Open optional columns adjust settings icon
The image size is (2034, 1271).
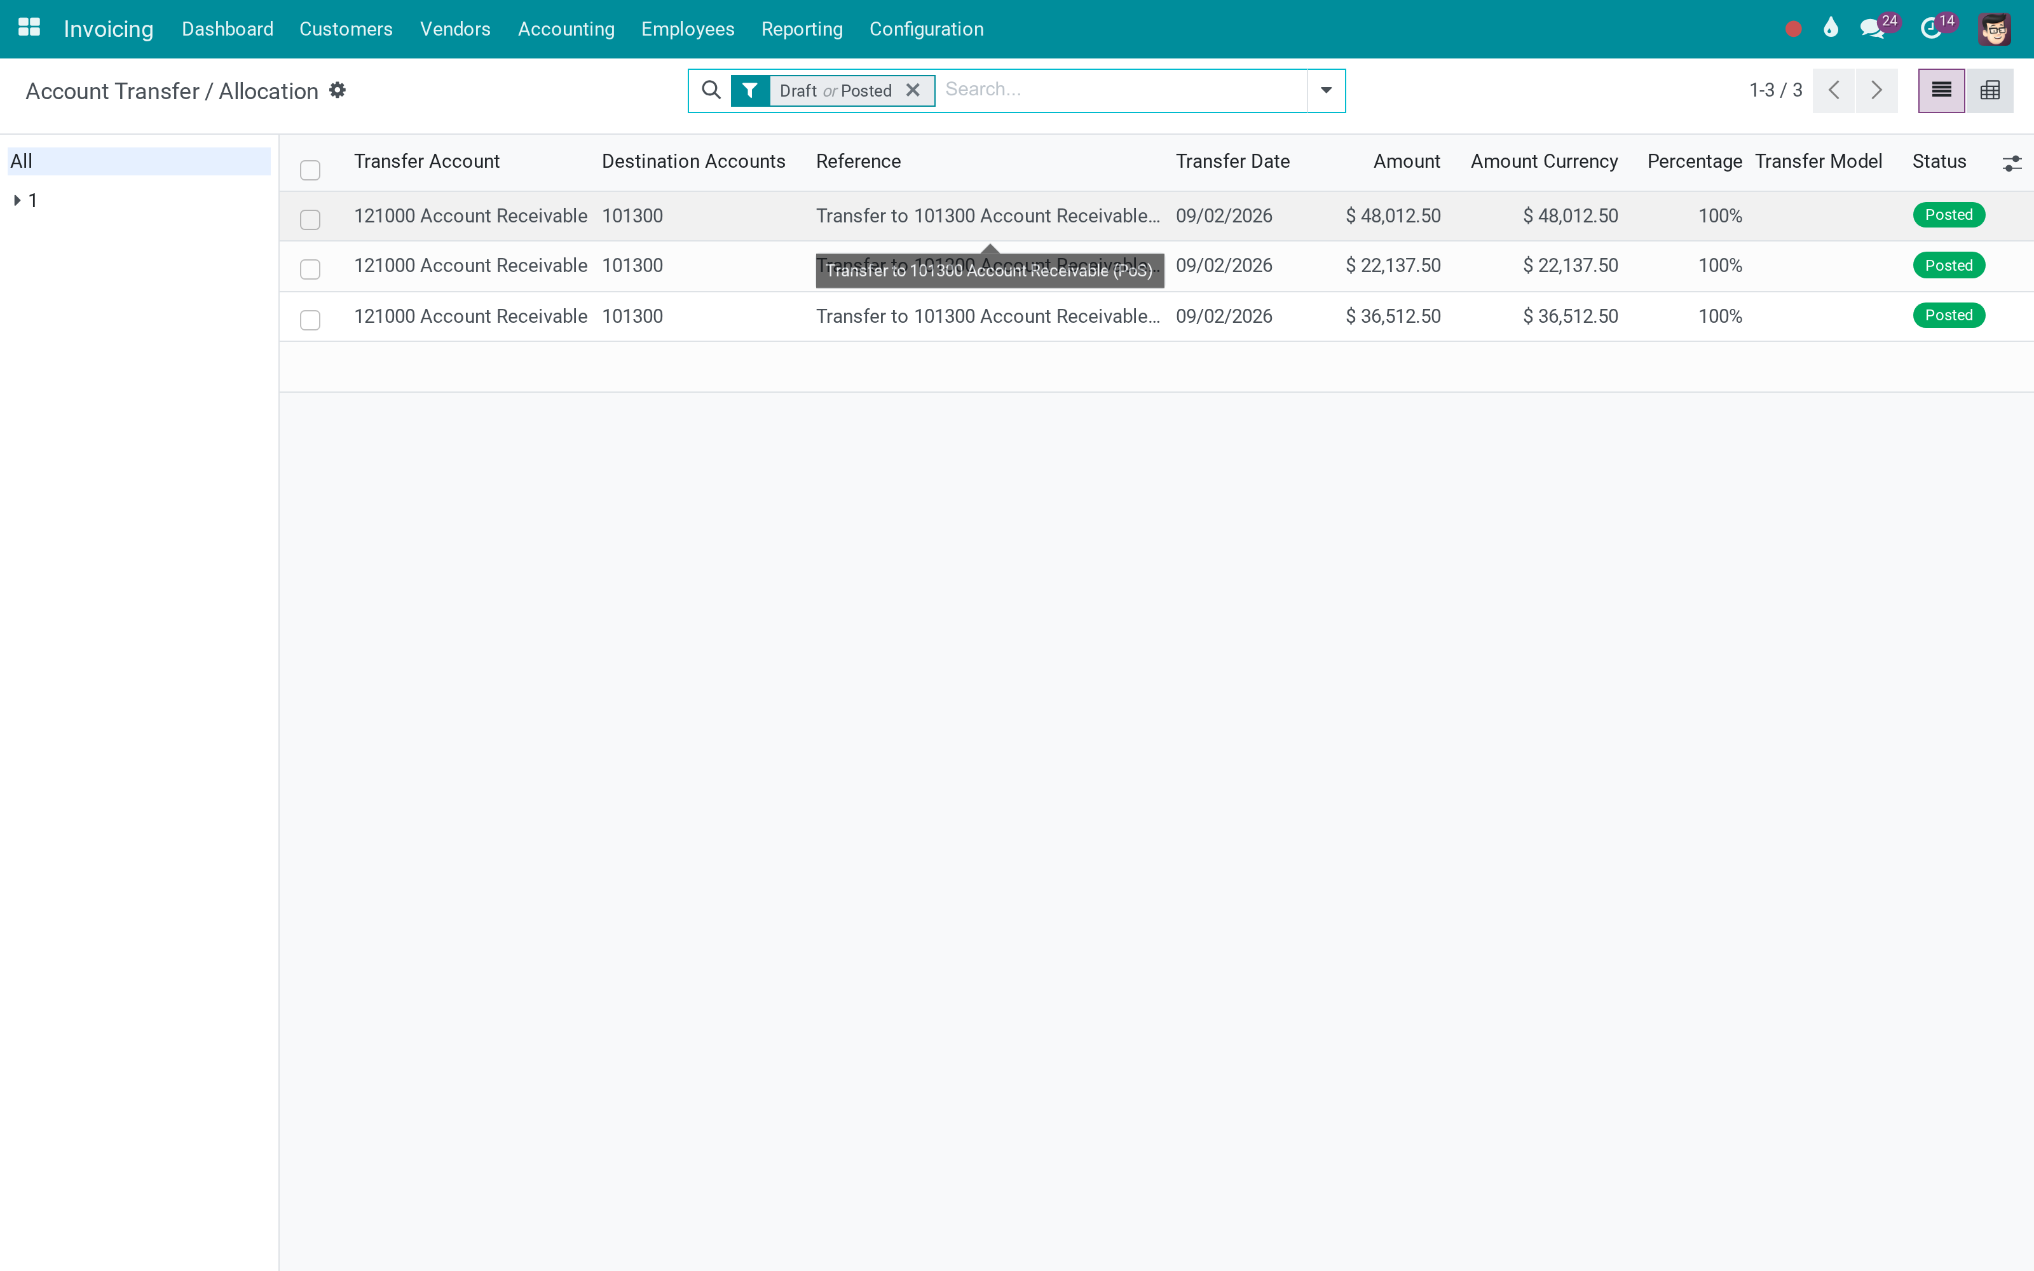[x=2011, y=163]
